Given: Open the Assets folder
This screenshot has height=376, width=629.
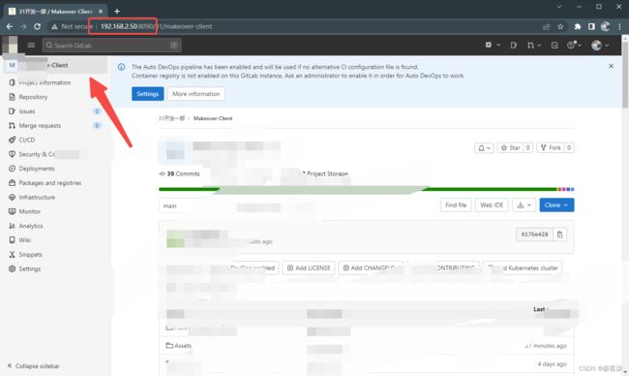Looking at the screenshot, I should pyautogui.click(x=183, y=345).
